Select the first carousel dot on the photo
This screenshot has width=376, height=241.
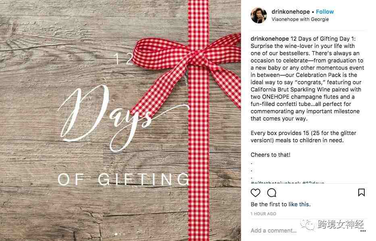point(116,234)
